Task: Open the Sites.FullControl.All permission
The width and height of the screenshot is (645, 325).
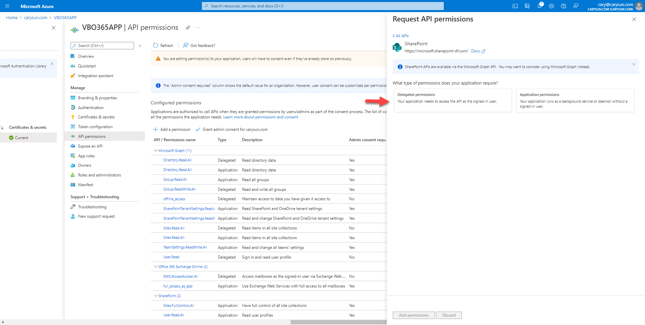Action: pyautogui.click(x=178, y=306)
